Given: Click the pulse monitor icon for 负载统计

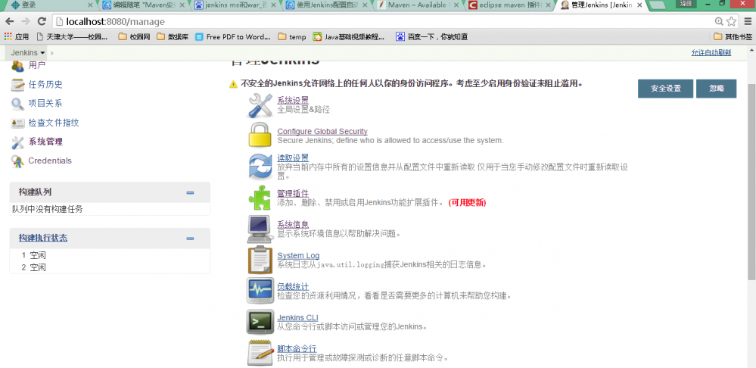Looking at the screenshot, I should point(260,290).
